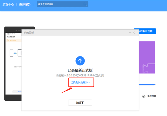The image size is (167, 116).
Task: Click the 系统更新 dialog title bar
Action: click(x=75, y=33)
